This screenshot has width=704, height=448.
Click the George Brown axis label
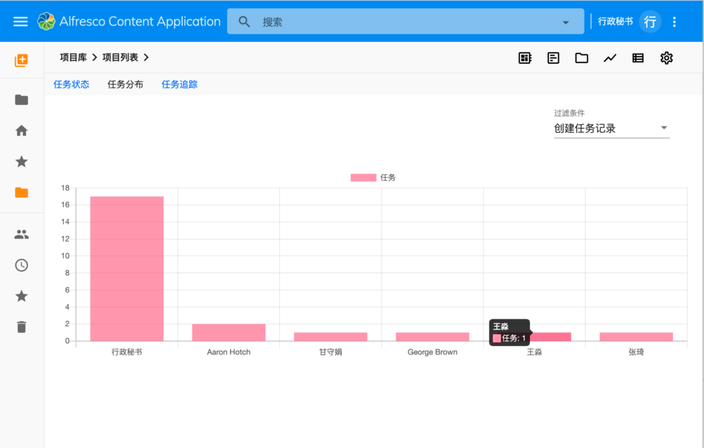pos(432,352)
